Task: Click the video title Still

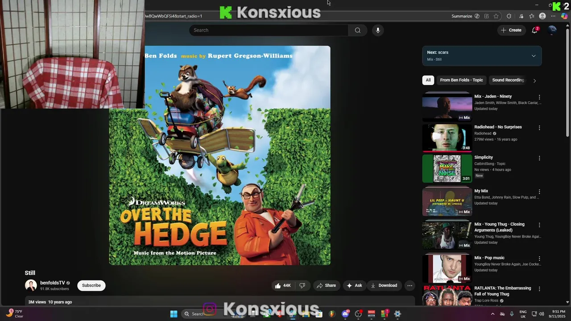Action: coord(30,273)
